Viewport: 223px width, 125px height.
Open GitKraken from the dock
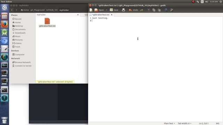point(5,98)
